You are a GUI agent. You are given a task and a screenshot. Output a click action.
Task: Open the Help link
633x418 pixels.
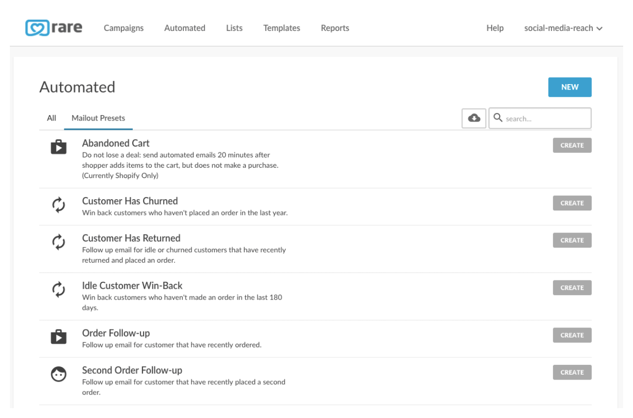coord(495,28)
